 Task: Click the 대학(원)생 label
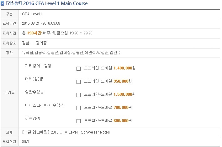point(34,79)
